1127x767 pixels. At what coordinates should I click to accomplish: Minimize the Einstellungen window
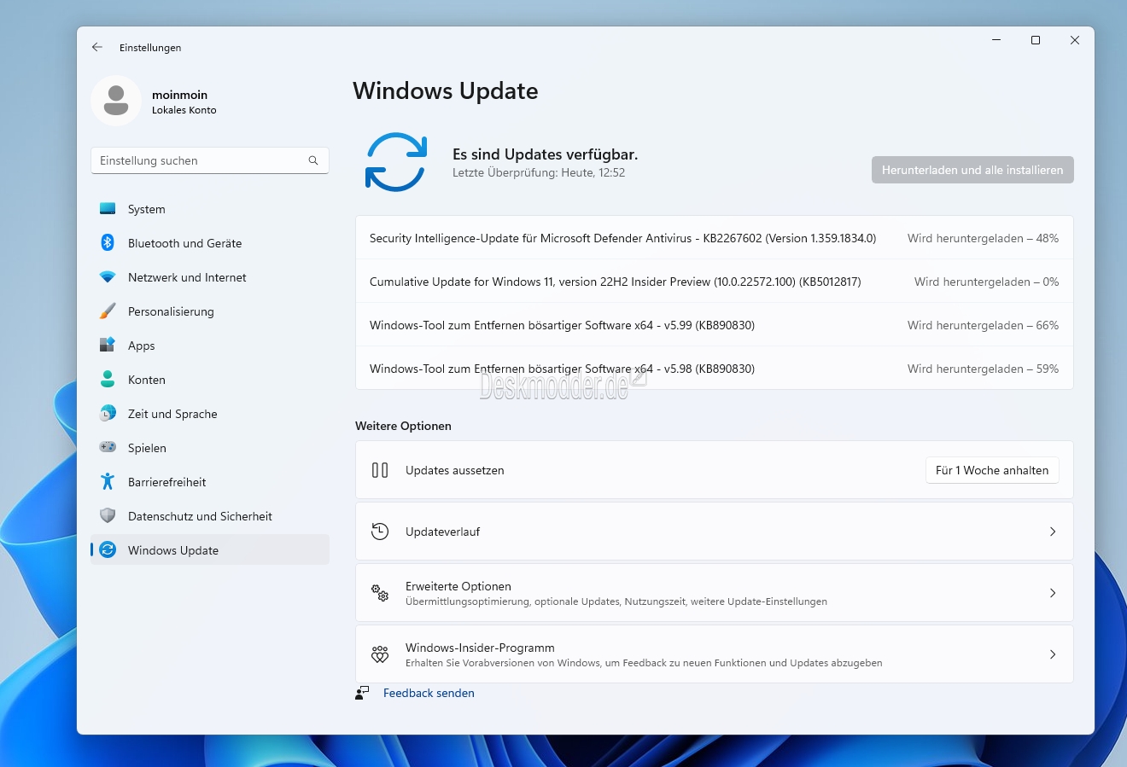[996, 40]
